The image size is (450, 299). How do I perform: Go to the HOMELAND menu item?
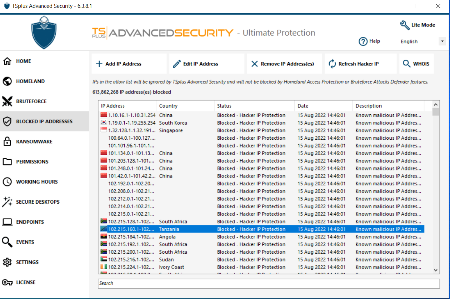click(x=30, y=81)
